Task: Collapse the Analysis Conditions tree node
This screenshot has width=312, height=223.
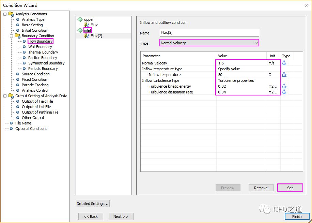Action: click(5, 14)
